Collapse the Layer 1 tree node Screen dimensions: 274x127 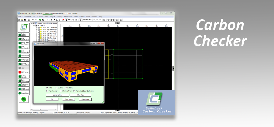[x=34, y=25]
